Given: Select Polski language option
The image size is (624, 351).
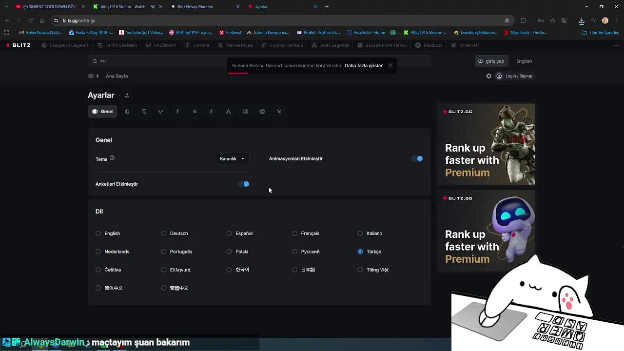Looking at the screenshot, I should pos(237,252).
